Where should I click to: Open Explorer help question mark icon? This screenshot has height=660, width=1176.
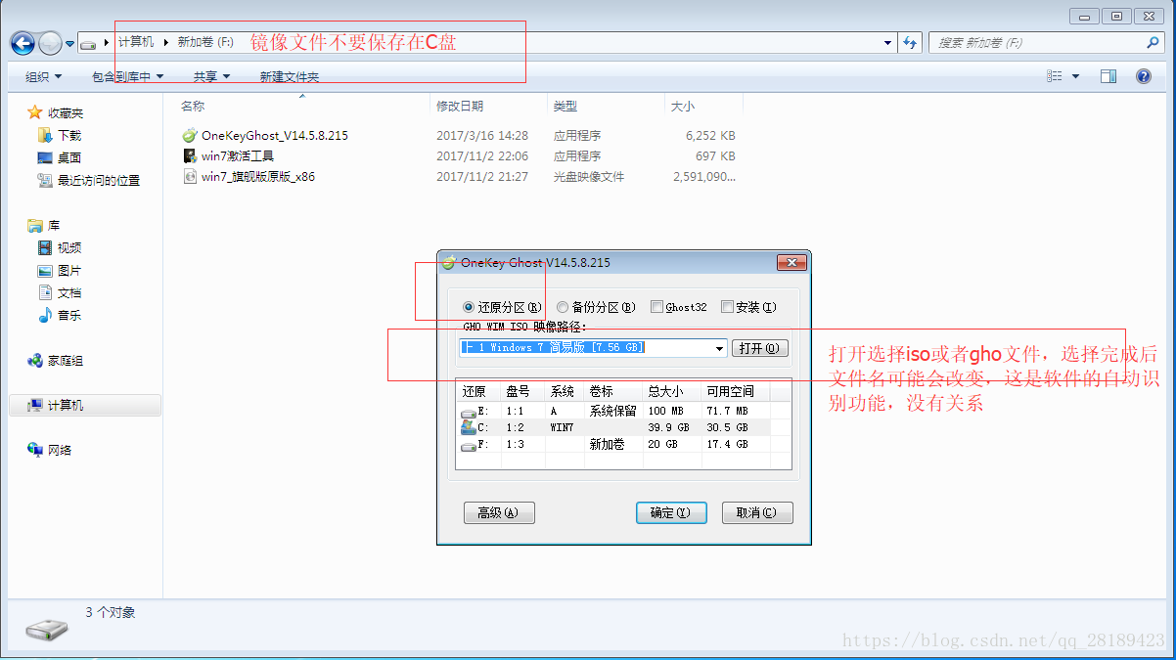pos(1143,76)
